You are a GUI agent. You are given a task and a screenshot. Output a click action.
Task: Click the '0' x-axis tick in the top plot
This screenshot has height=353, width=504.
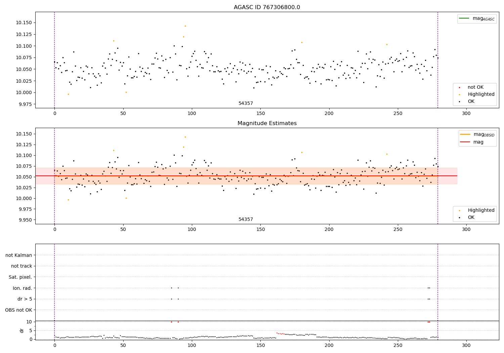point(54,114)
